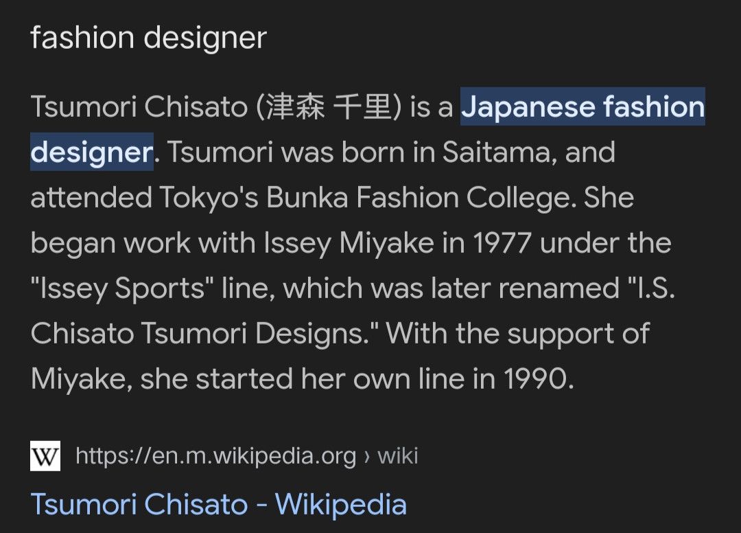
Task: Click the year '1977' in the snippet
Action: 502,243
